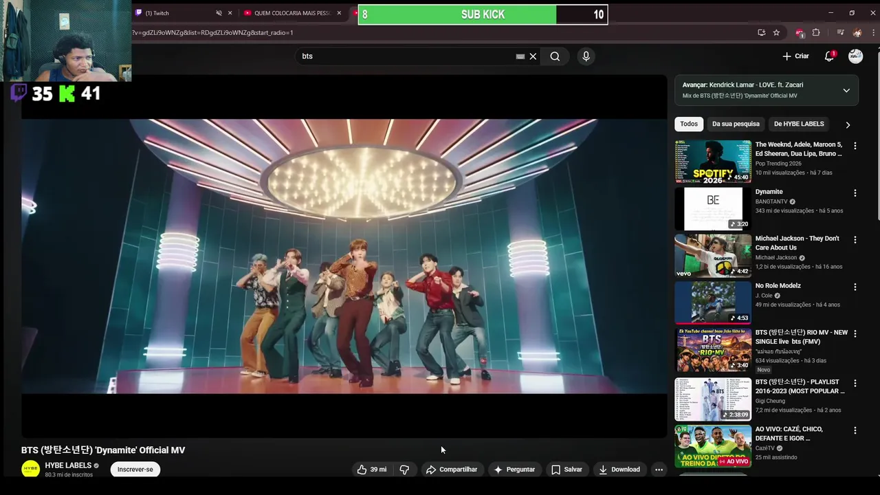This screenshot has height=495, width=880.
Task: Open the notifications bell
Action: pos(829,56)
